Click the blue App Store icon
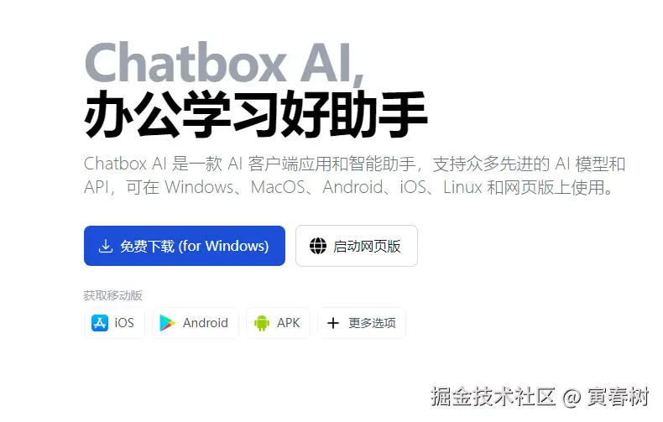This screenshot has height=422, width=663. point(100,323)
